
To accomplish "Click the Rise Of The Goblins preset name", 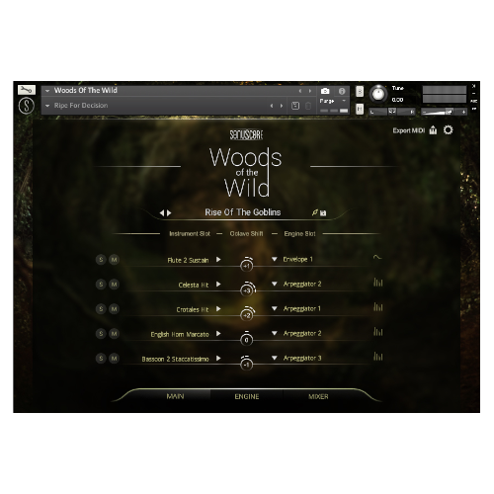I will tap(243, 212).
